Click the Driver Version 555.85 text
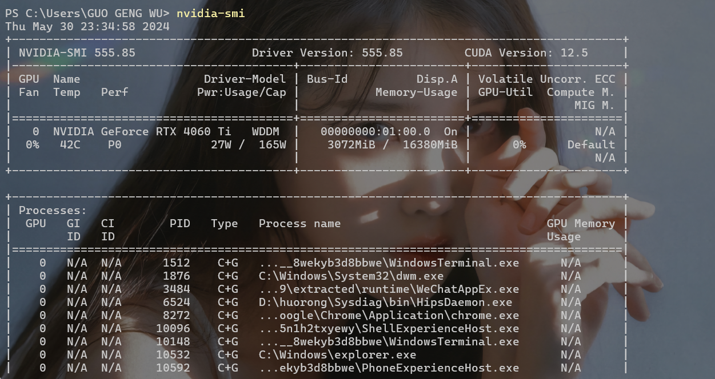 (x=327, y=53)
